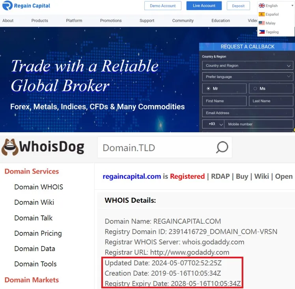Open the Support menu
This screenshot has width=295, height=289.
coord(147,20)
